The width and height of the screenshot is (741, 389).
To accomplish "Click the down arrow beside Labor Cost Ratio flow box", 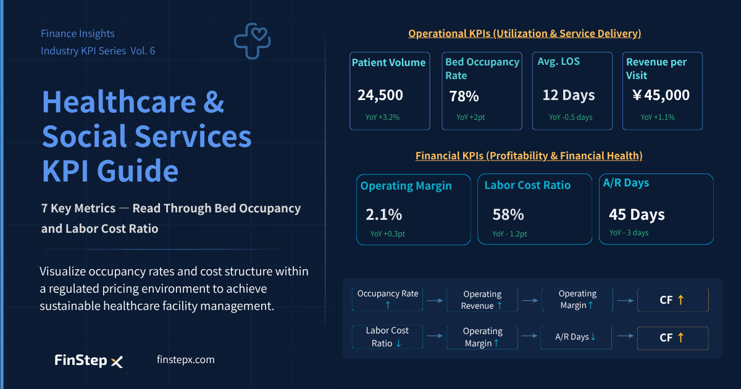I will [398, 343].
